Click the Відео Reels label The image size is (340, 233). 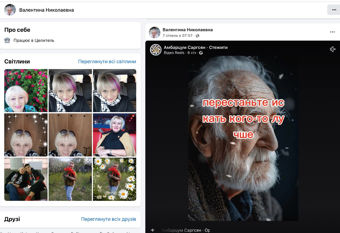click(x=174, y=53)
